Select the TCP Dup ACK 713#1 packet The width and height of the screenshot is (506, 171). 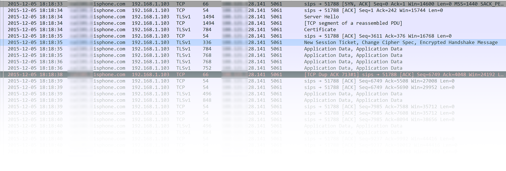253,75
